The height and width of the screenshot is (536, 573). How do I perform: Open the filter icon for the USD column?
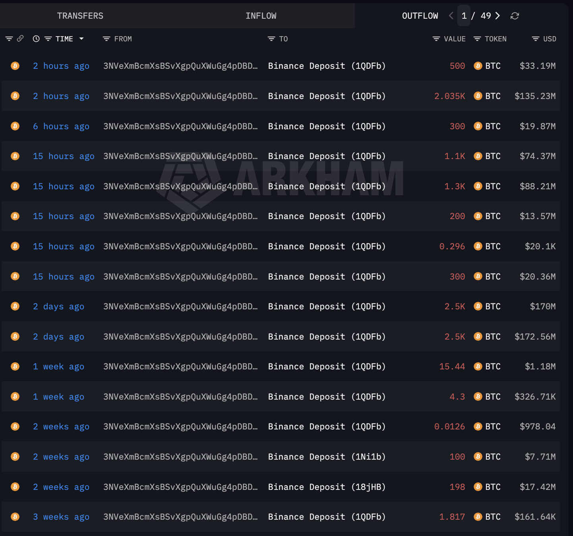point(534,39)
